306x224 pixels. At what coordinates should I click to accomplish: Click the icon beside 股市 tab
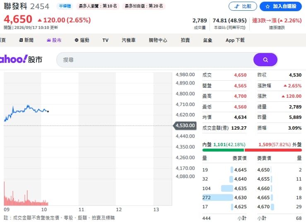click(x=48, y=40)
